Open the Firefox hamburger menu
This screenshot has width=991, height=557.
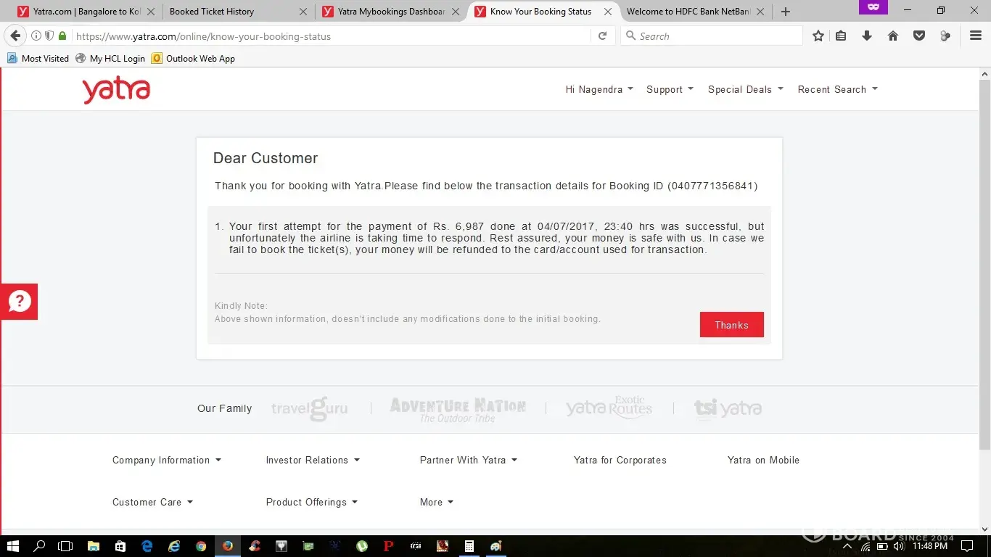[976, 36]
